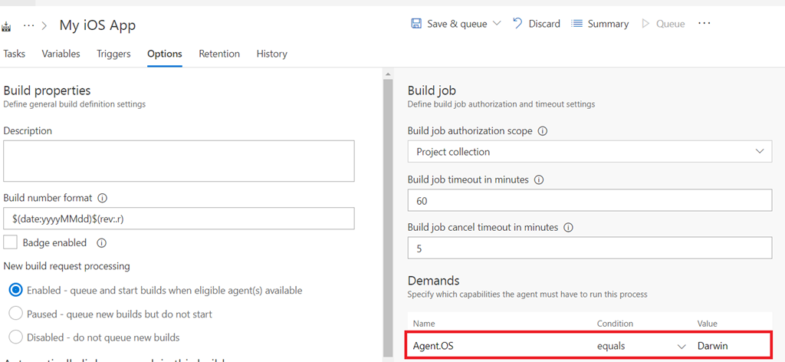Select the Disabled do not queue option
The image size is (785, 362).
[x=15, y=337]
